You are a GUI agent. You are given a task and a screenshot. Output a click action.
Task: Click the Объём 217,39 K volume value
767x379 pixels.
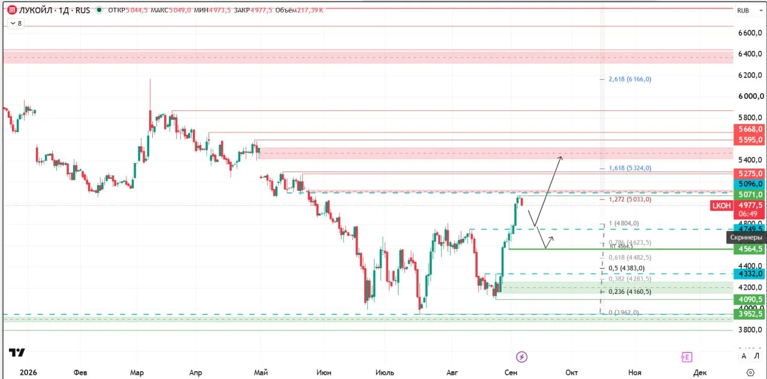coord(299,10)
